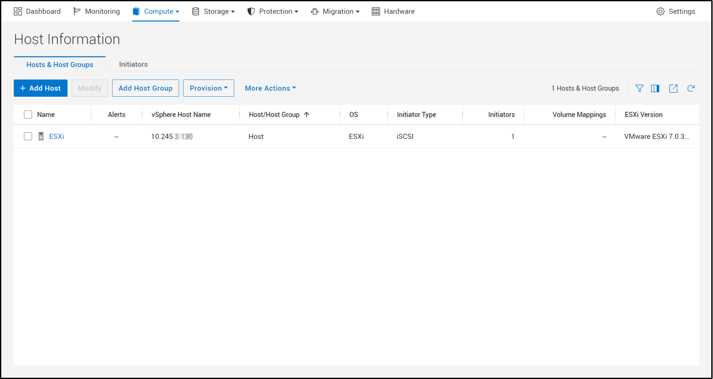Screen dimensions: 713x379
Task: Expand the Compute menu
Action: (x=156, y=12)
